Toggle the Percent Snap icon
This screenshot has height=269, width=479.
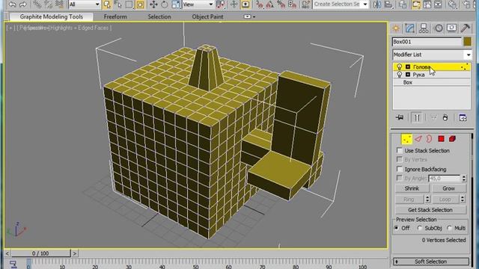281,4
